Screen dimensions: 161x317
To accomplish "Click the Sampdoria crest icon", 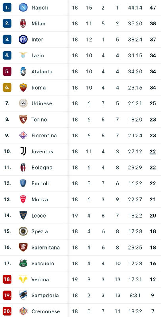I will [23, 295].
